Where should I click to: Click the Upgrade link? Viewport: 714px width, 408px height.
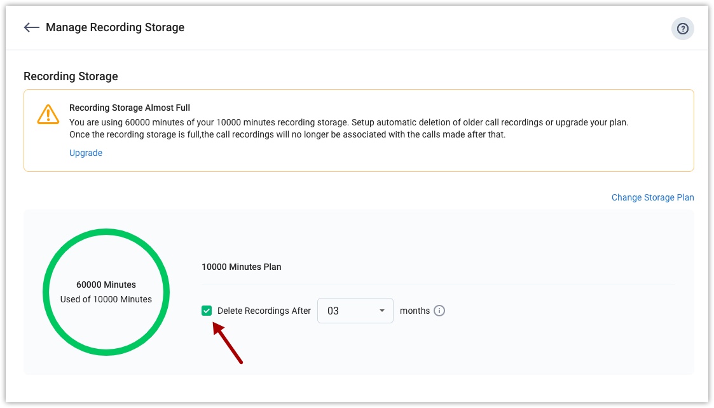tap(86, 153)
